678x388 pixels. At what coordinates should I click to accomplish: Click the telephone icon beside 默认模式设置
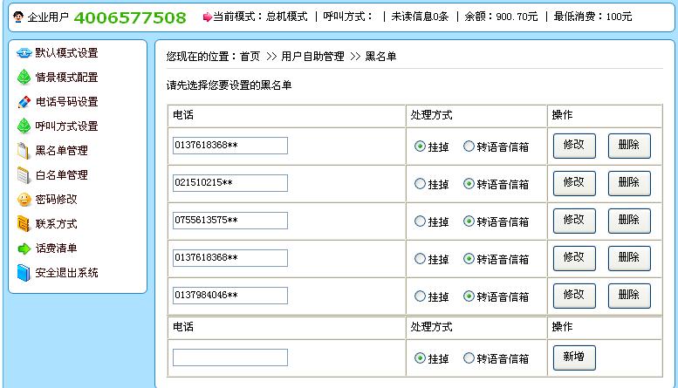click(x=24, y=53)
